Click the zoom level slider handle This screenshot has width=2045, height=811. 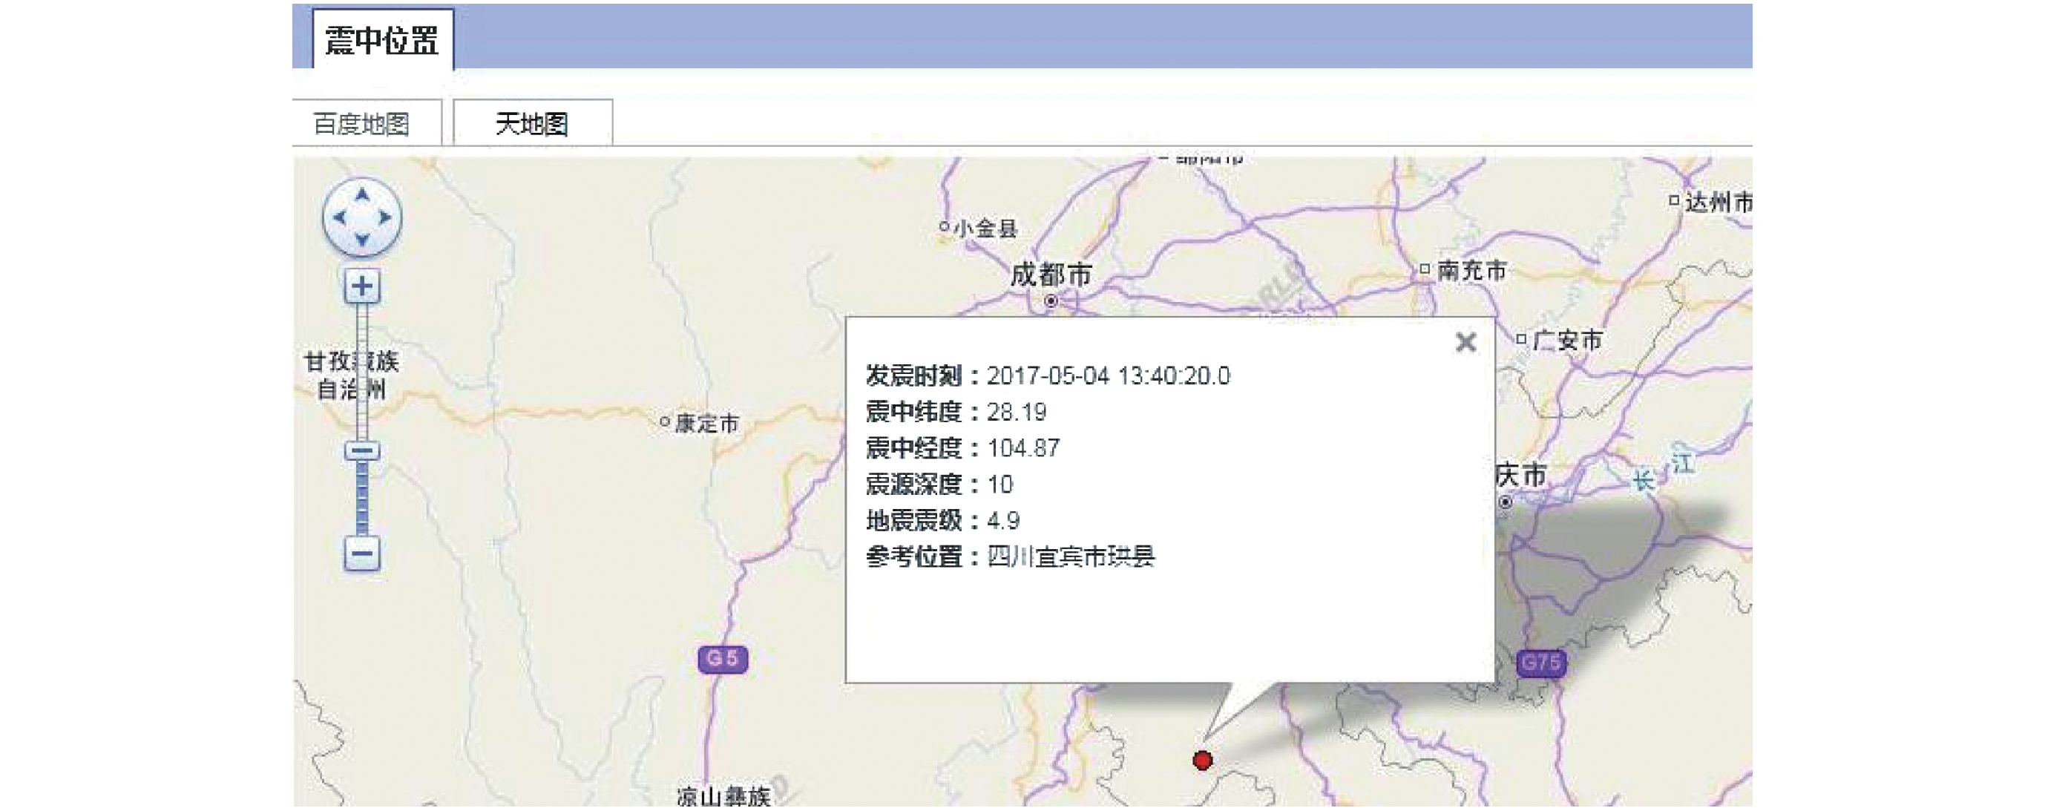click(x=362, y=450)
